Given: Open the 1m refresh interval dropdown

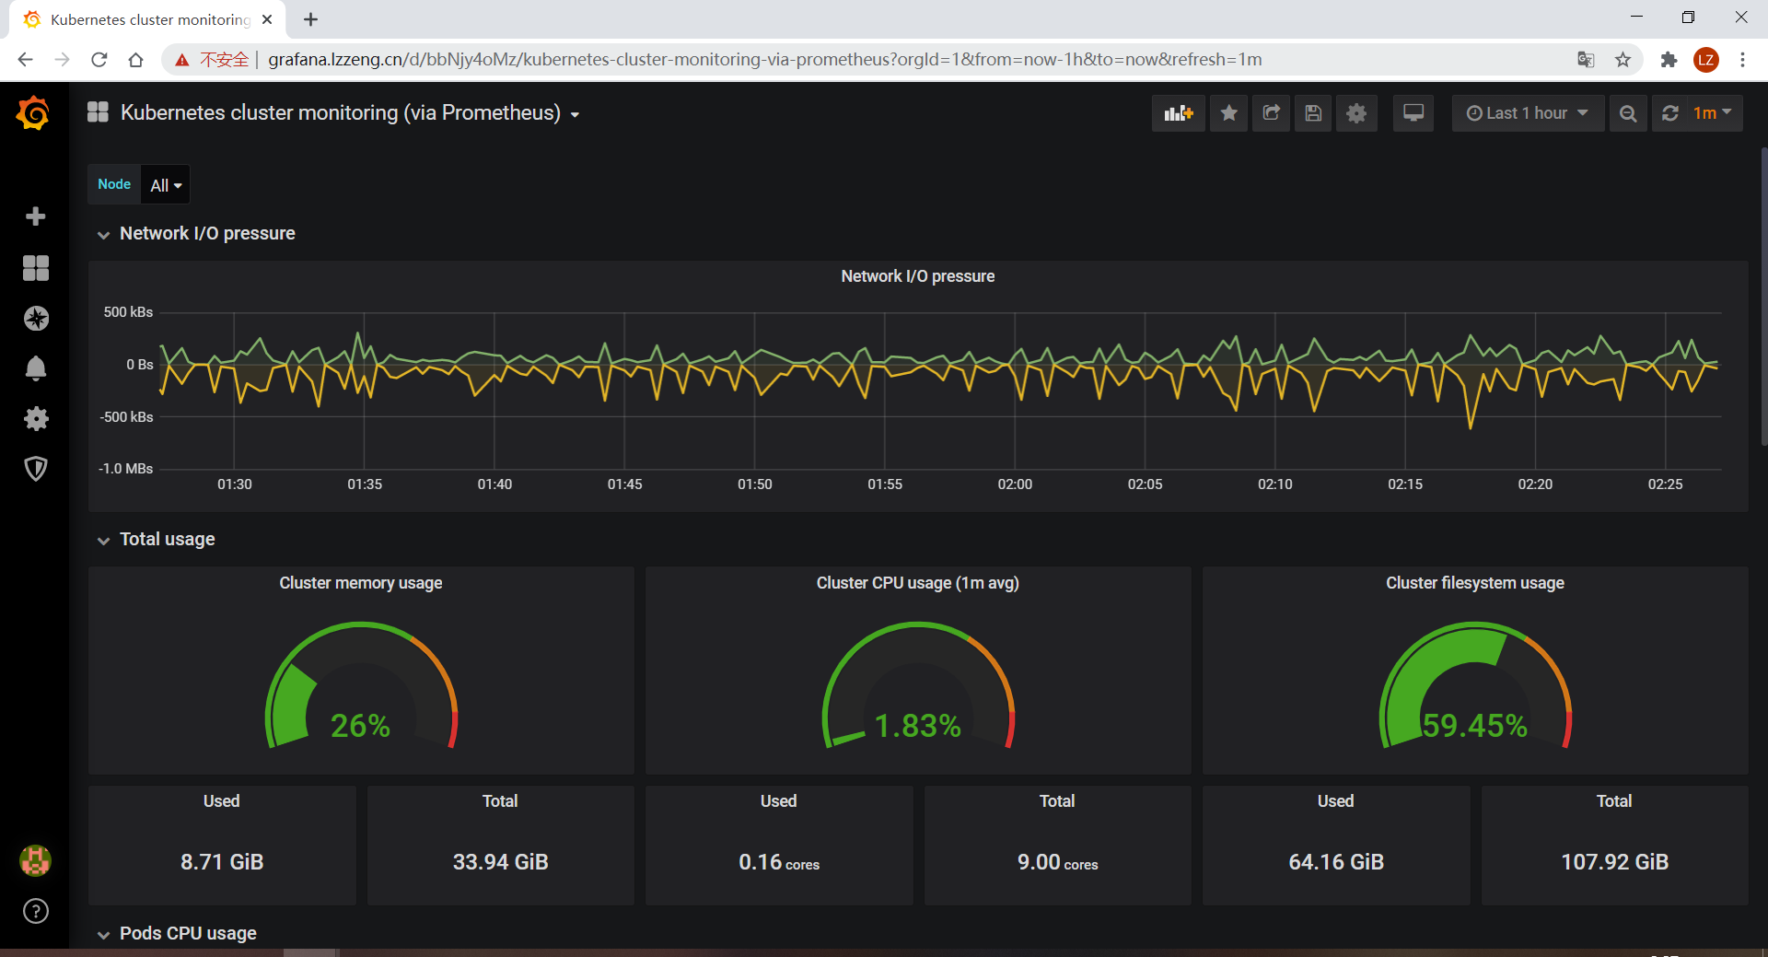Looking at the screenshot, I should pyautogui.click(x=1713, y=113).
